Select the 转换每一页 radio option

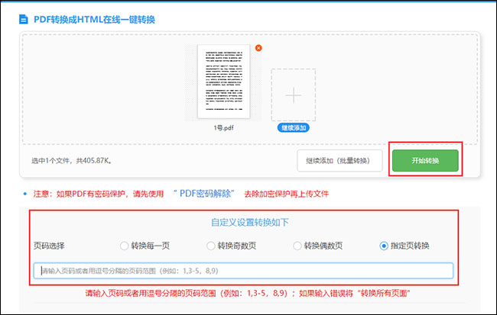point(125,246)
